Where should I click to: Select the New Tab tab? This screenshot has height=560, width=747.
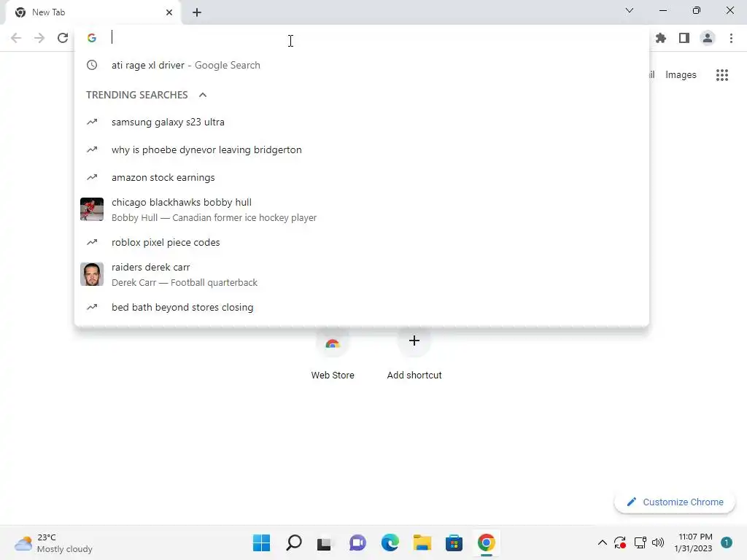tap(93, 12)
